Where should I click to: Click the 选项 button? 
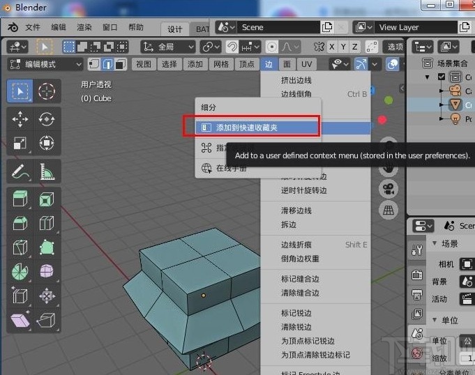pos(395,47)
